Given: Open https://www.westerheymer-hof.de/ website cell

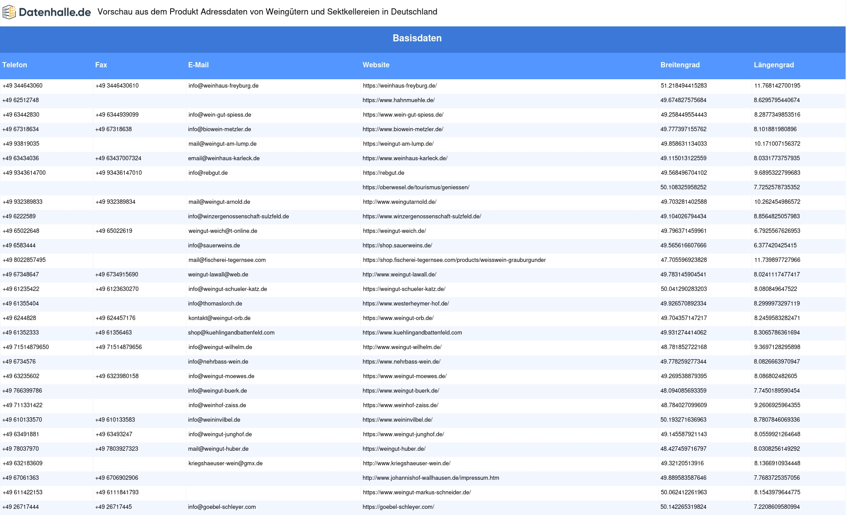Looking at the screenshot, I should (406, 304).
